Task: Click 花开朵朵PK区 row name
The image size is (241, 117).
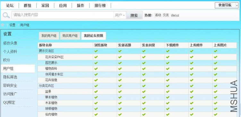Action: (55, 57)
